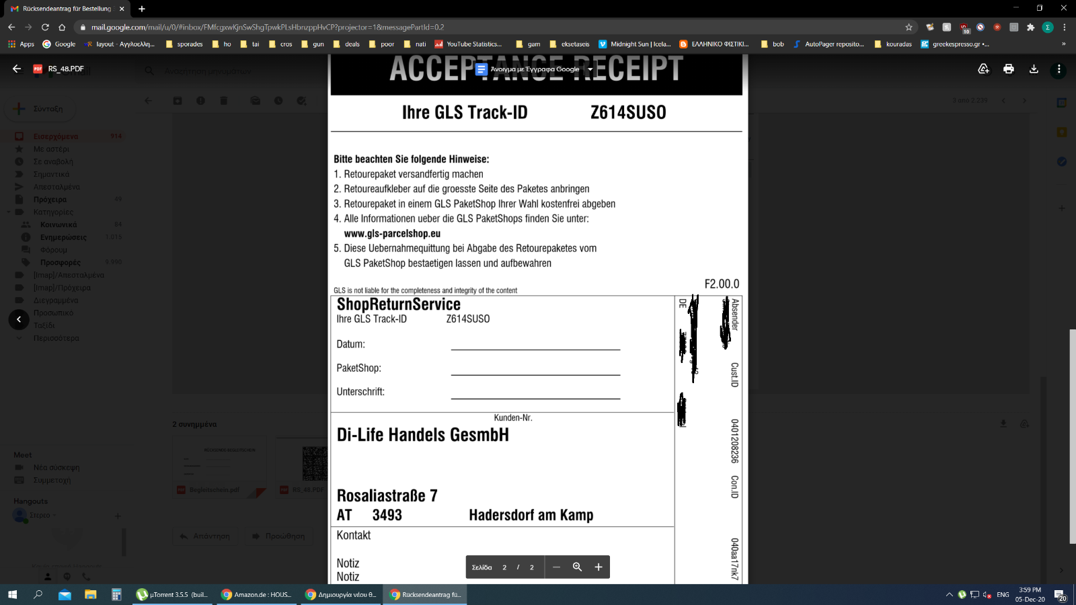Reset PDF zoom with the magnifier icon

click(x=577, y=567)
